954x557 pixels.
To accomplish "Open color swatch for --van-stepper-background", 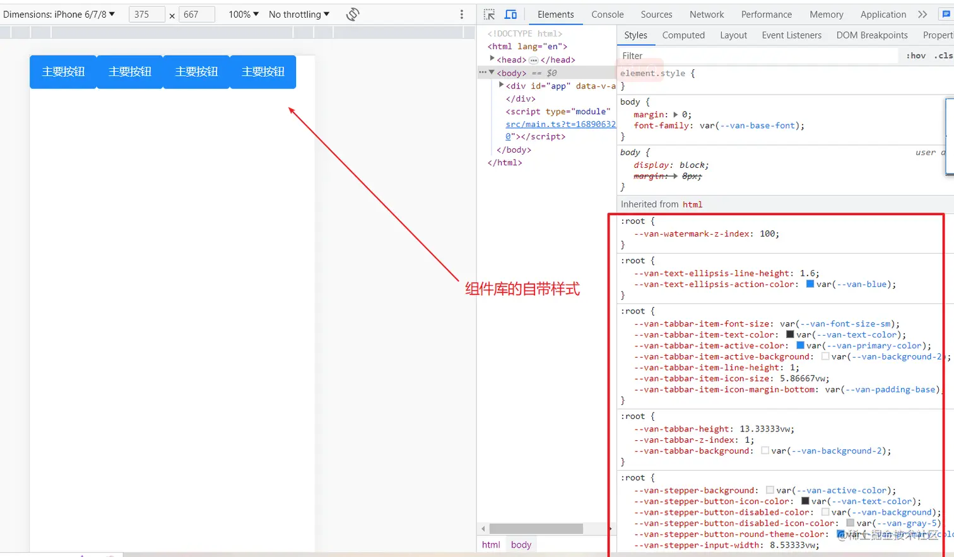I will click(769, 490).
